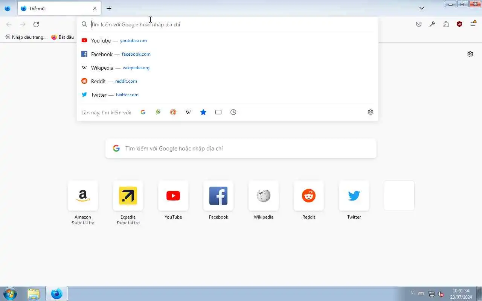This screenshot has height=301, width=482.
Task: Open the muted volume tray icon
Action: [x=441, y=294]
